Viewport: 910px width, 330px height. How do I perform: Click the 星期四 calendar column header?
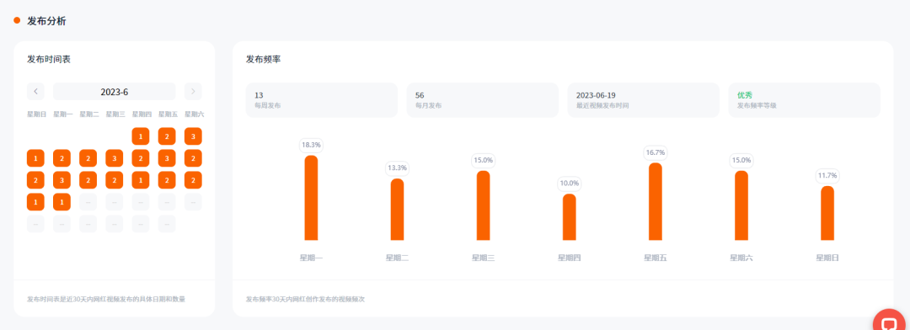(x=142, y=114)
